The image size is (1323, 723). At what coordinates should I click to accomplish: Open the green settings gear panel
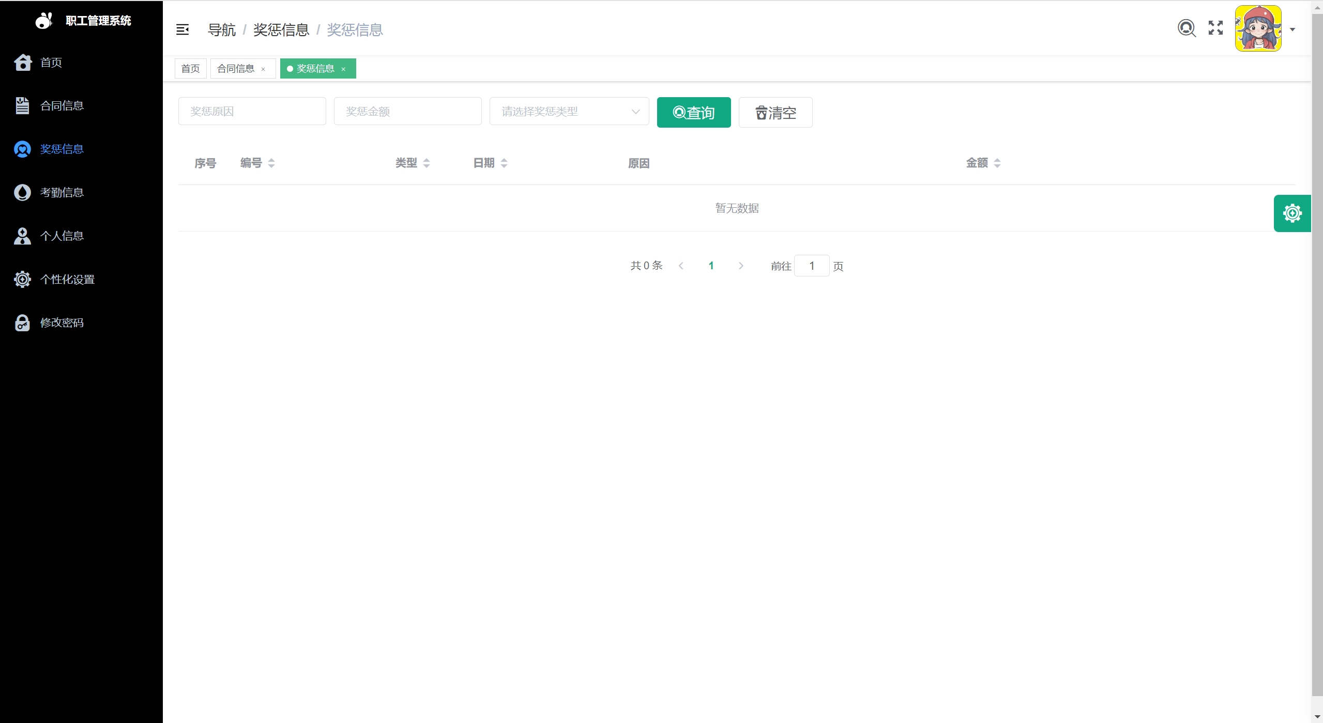pos(1292,213)
